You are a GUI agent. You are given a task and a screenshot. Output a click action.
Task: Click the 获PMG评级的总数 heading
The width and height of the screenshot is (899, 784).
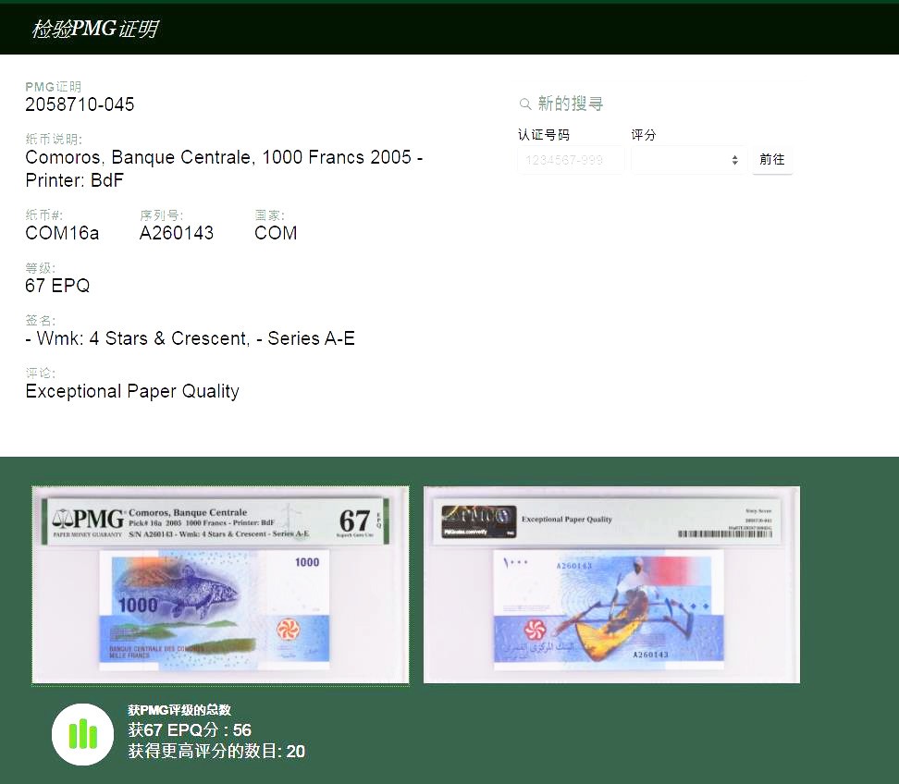click(179, 710)
